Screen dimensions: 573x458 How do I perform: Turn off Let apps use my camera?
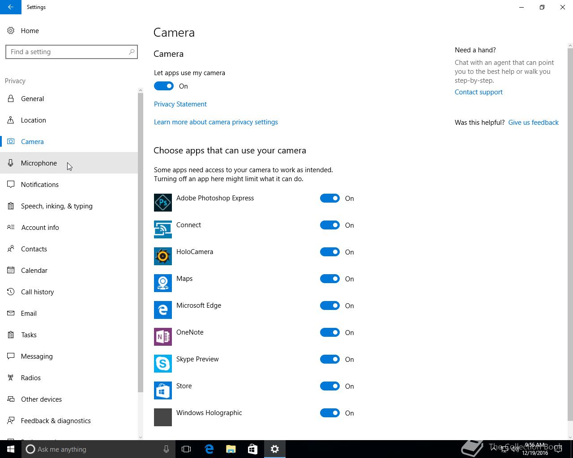point(164,86)
